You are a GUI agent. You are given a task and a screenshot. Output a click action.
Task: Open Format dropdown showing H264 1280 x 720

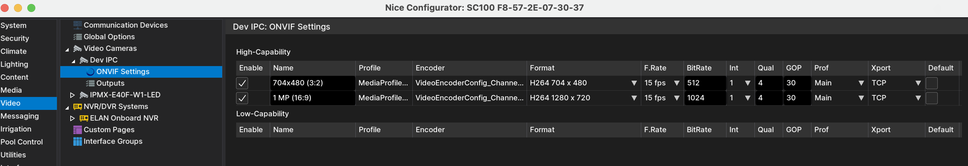pyautogui.click(x=583, y=98)
